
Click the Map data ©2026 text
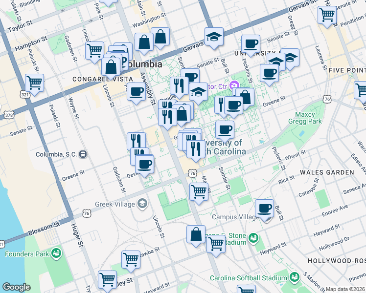(x=345, y=290)
